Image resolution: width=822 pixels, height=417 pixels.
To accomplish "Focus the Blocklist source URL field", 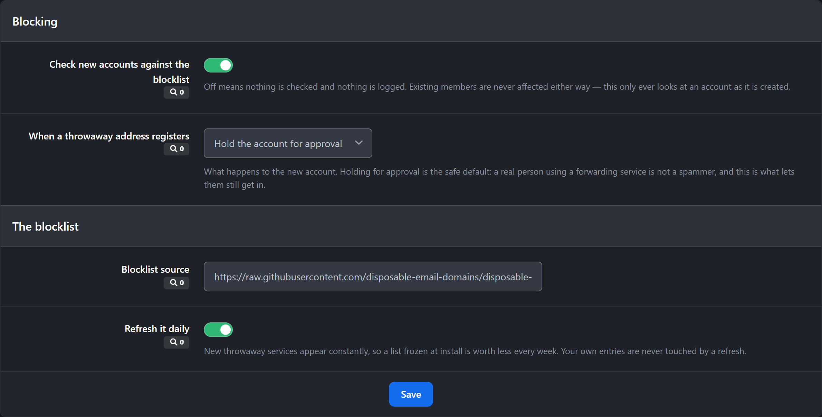I will tap(373, 277).
